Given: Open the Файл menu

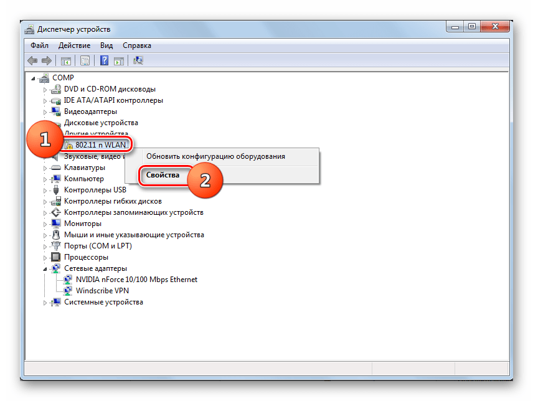Looking at the screenshot, I should pos(39,45).
